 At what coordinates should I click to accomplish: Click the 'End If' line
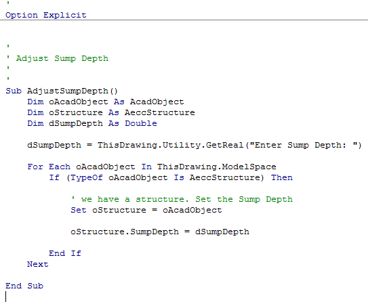pyautogui.click(x=65, y=253)
